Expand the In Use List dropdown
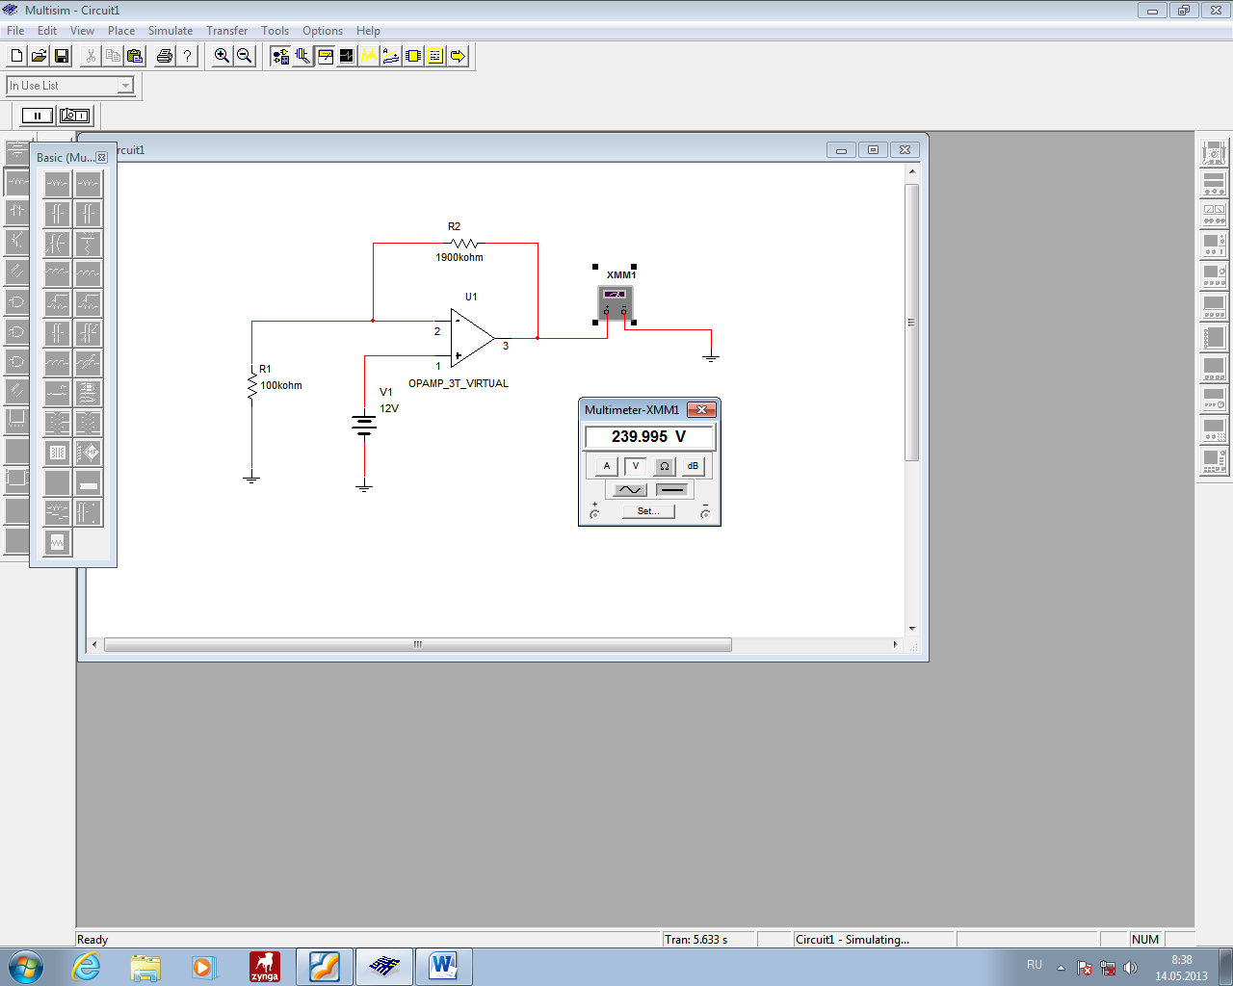The width and height of the screenshot is (1233, 986). (x=125, y=86)
